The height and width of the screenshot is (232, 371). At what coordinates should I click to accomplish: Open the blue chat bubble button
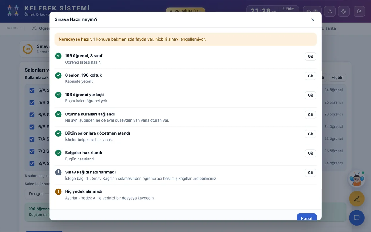[x=357, y=218]
